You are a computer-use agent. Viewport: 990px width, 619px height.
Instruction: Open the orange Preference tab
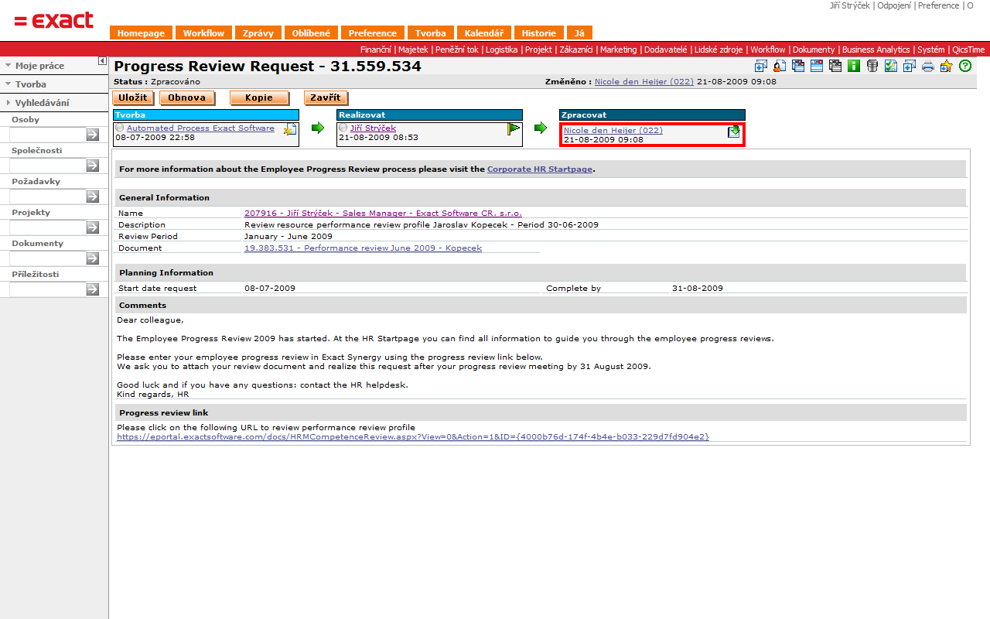(373, 33)
